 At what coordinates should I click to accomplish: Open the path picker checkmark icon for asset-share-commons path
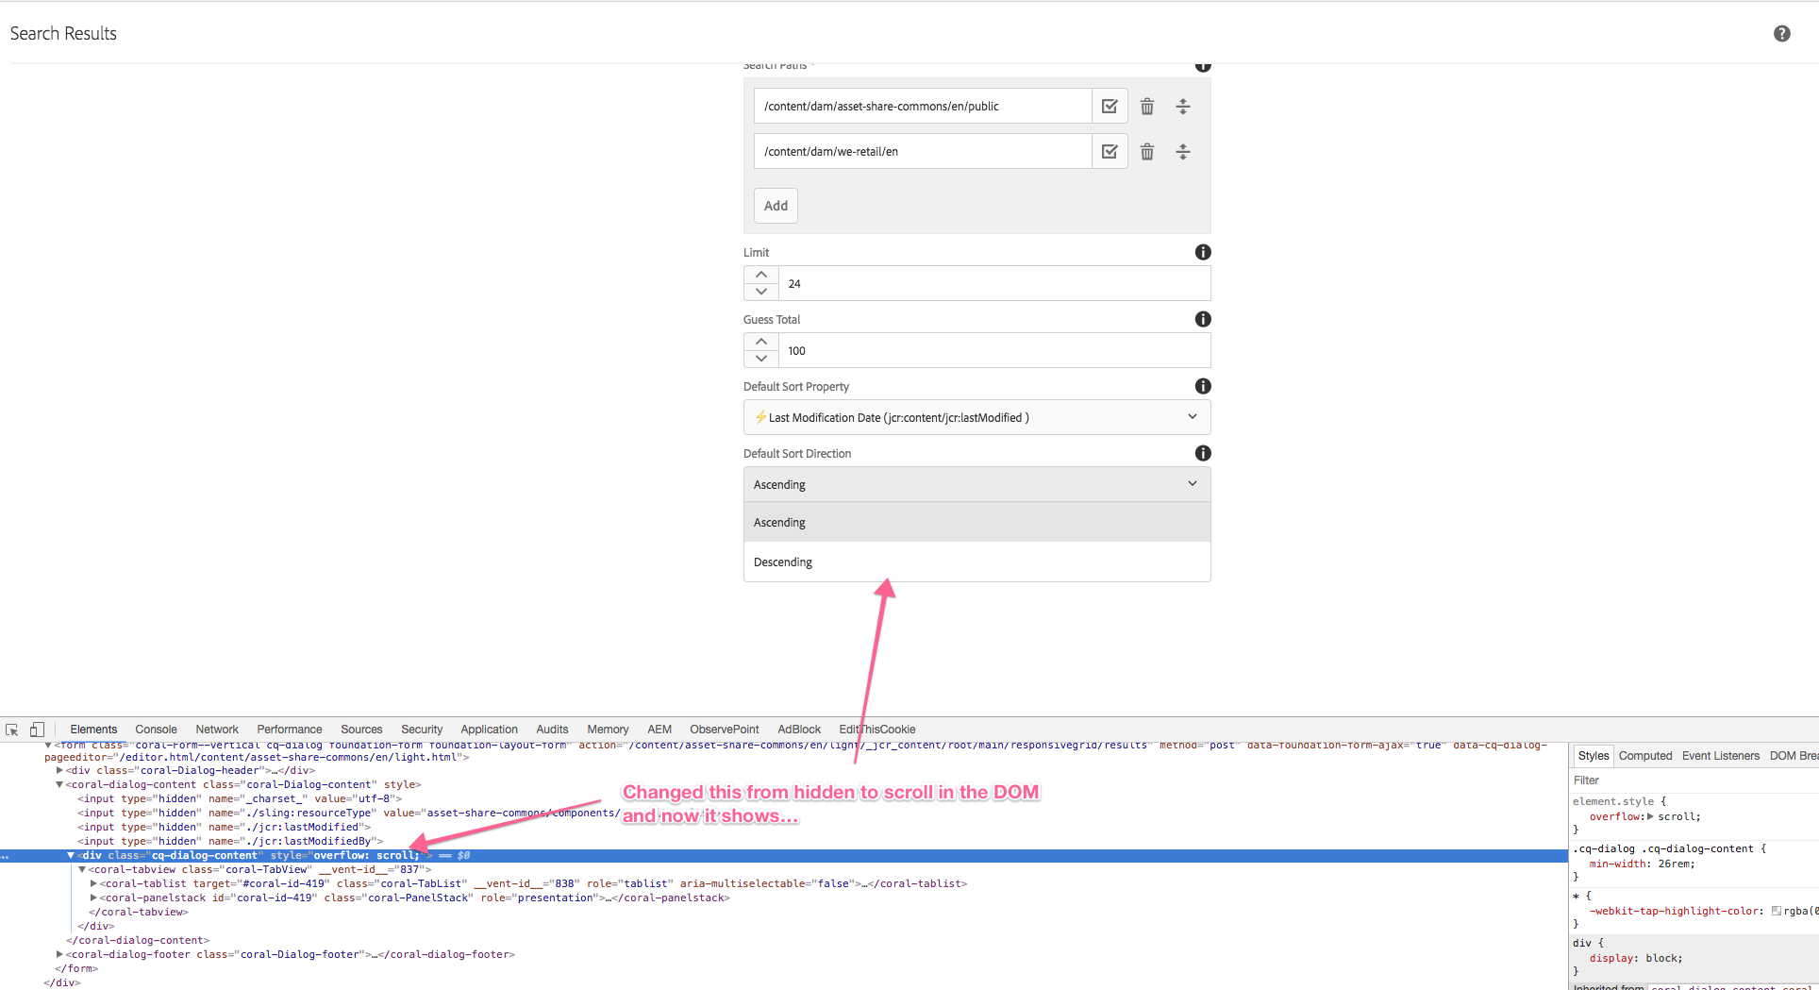click(x=1110, y=106)
